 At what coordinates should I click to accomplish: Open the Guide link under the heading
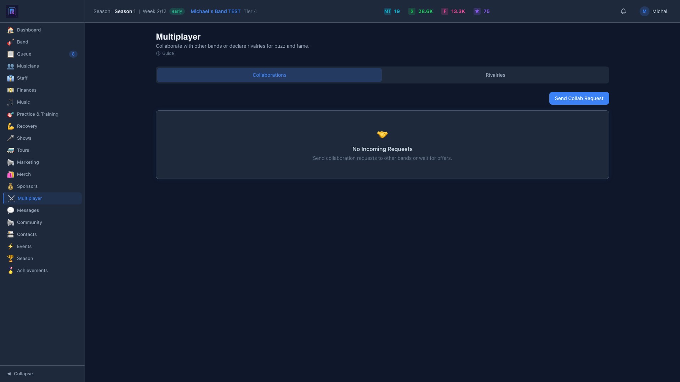(x=165, y=53)
